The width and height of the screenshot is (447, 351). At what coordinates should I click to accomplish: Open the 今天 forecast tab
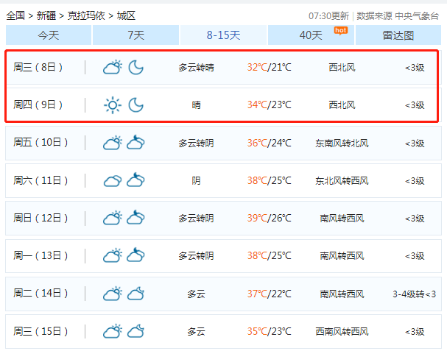pyautogui.click(x=49, y=35)
